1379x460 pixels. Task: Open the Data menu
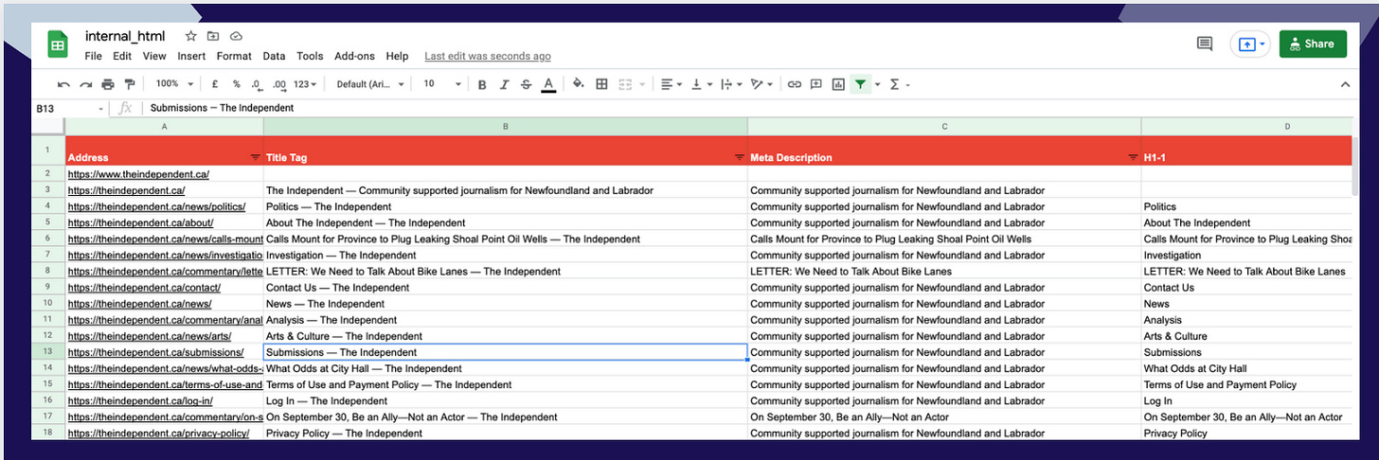click(274, 56)
